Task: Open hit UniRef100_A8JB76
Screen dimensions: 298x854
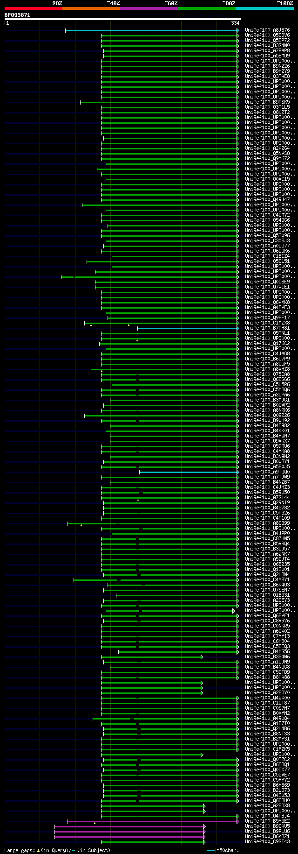Action: (267, 30)
